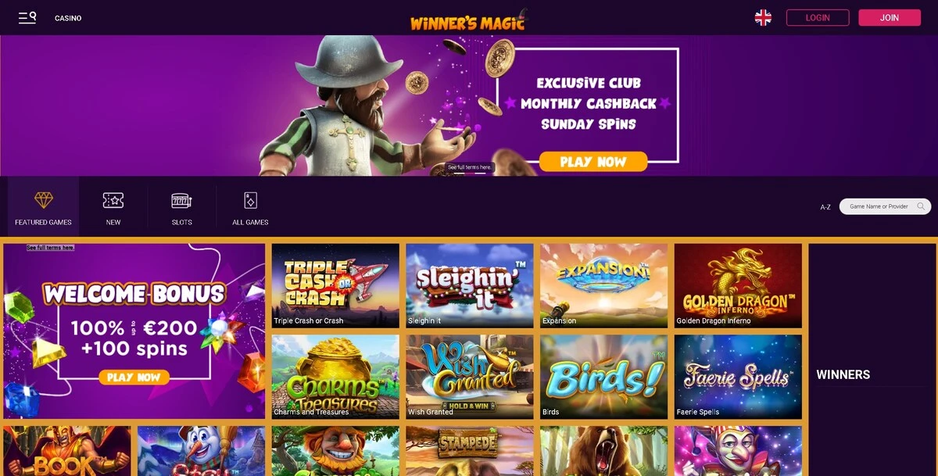Screen dimensions: 938x476
Task: Select the Featured Games diamond icon
Action: click(x=44, y=201)
